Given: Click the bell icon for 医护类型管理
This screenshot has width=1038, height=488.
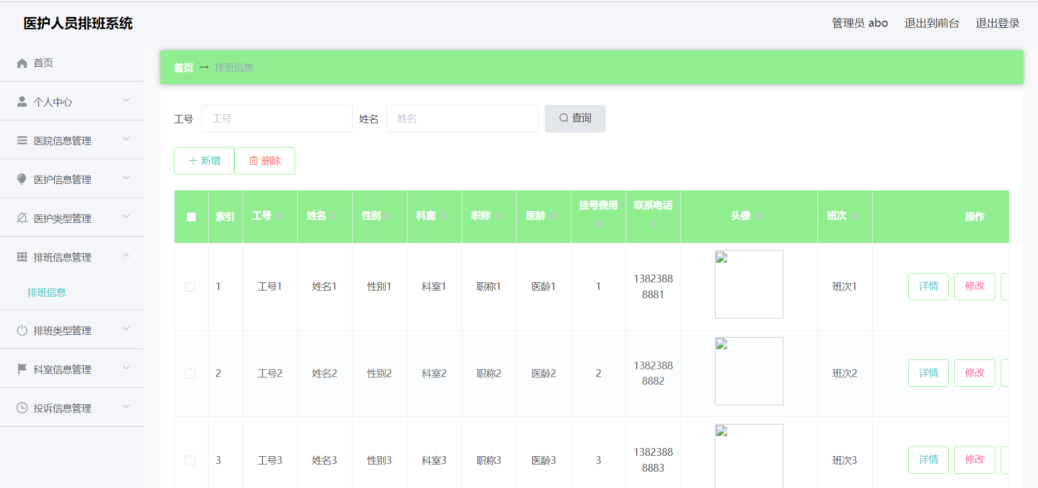Looking at the screenshot, I should pos(22,218).
